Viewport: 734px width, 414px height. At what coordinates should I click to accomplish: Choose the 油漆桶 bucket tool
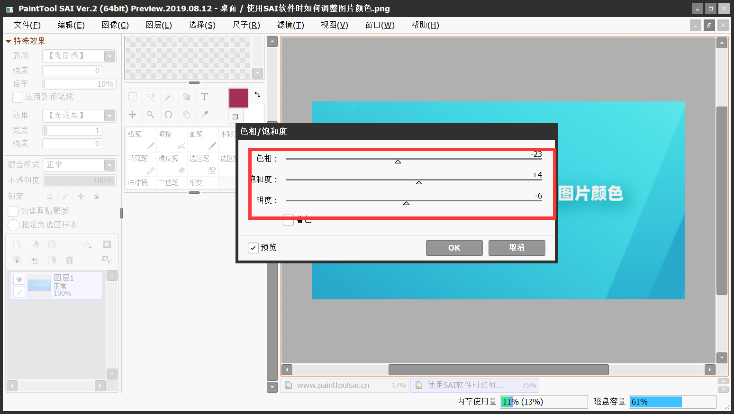[x=141, y=182]
